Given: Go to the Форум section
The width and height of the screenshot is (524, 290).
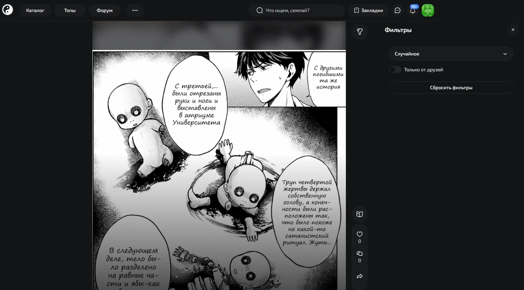Looking at the screenshot, I should [x=104, y=10].
